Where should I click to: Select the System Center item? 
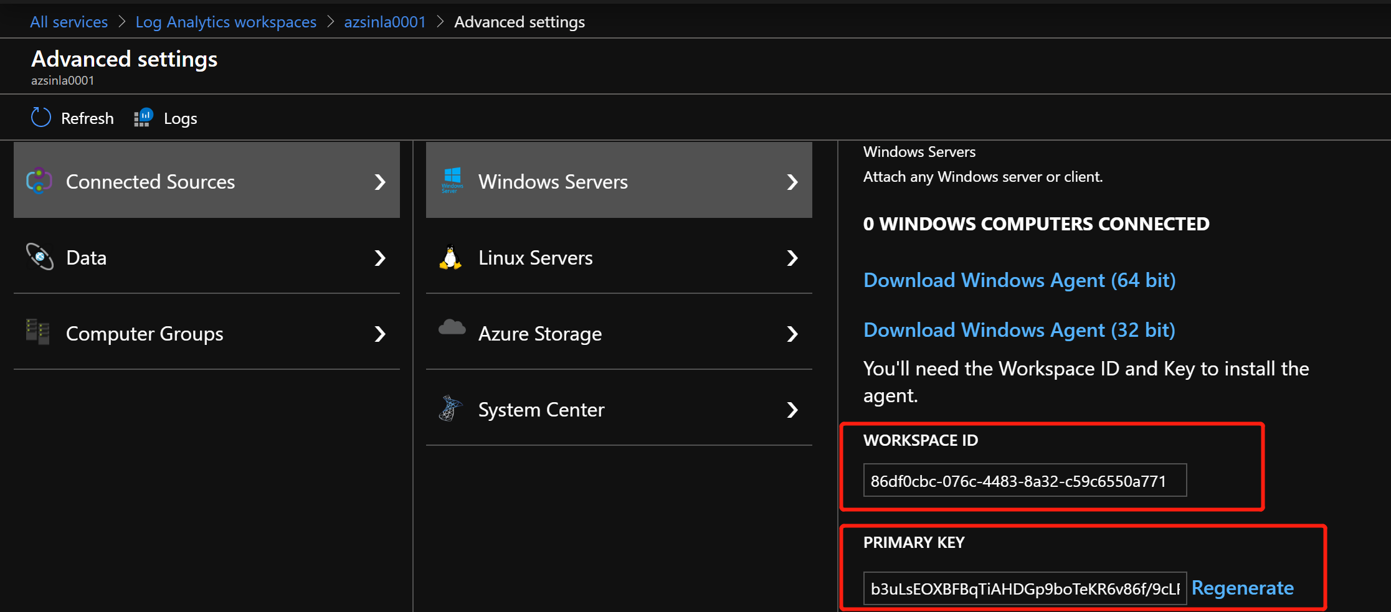click(619, 408)
